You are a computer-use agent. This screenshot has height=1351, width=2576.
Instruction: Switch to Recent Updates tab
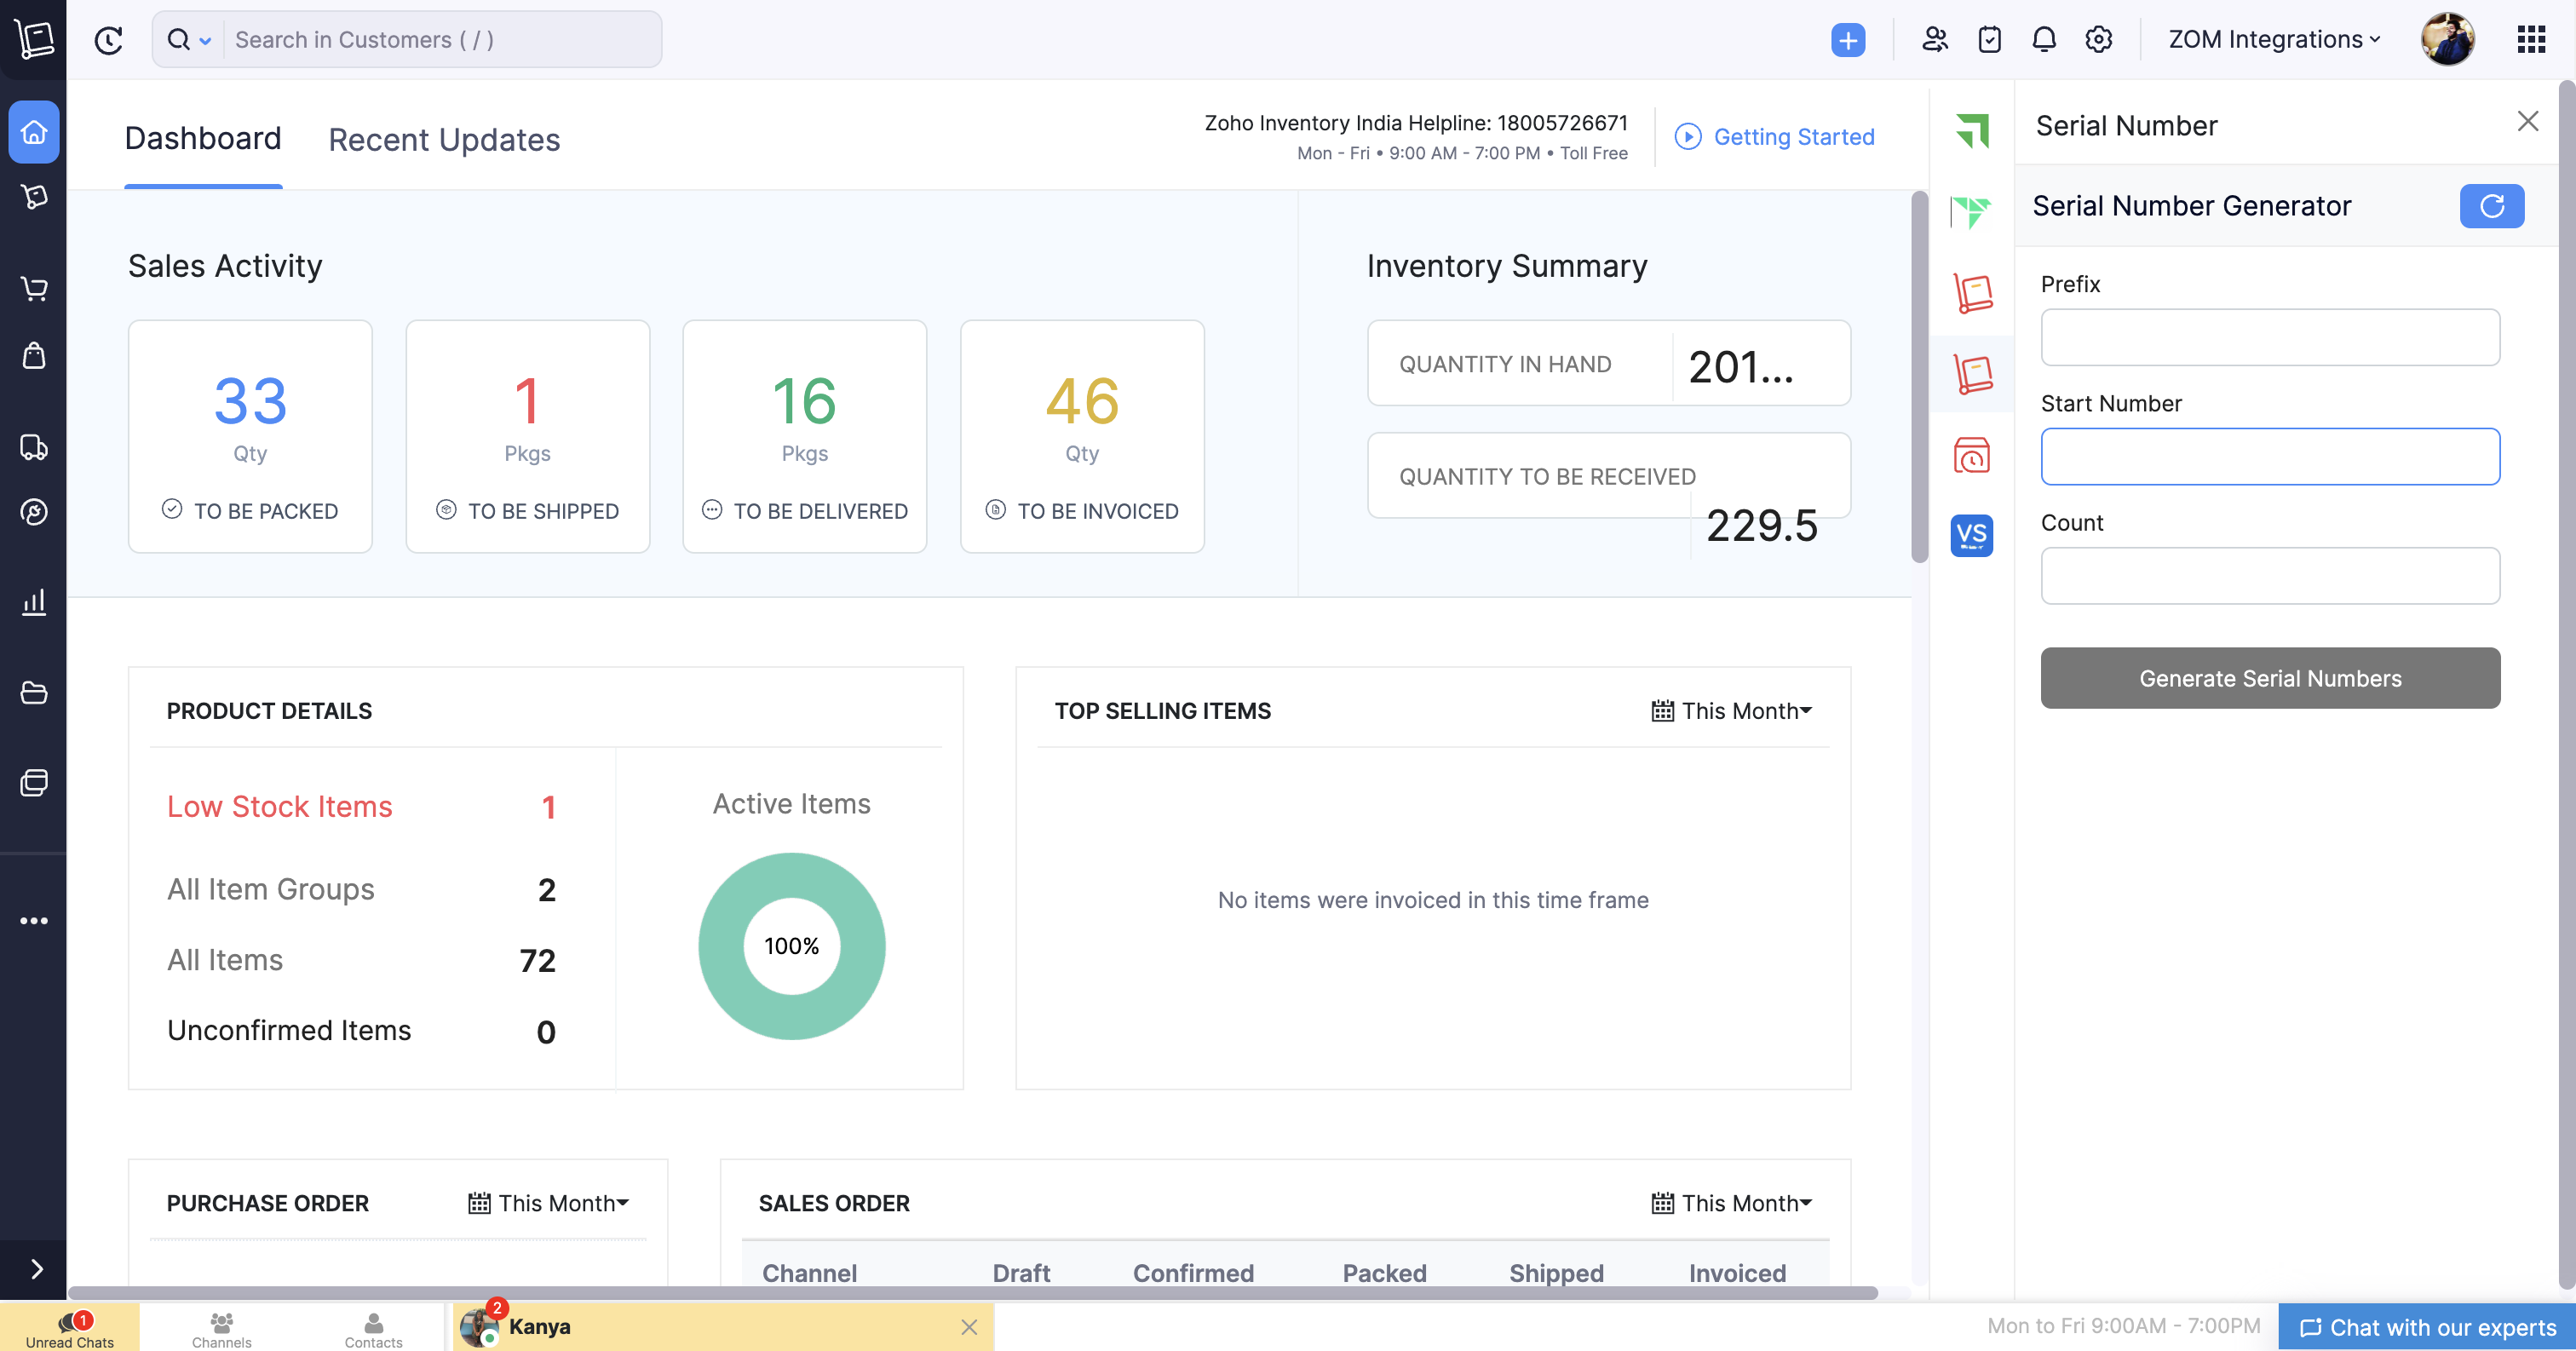point(444,140)
